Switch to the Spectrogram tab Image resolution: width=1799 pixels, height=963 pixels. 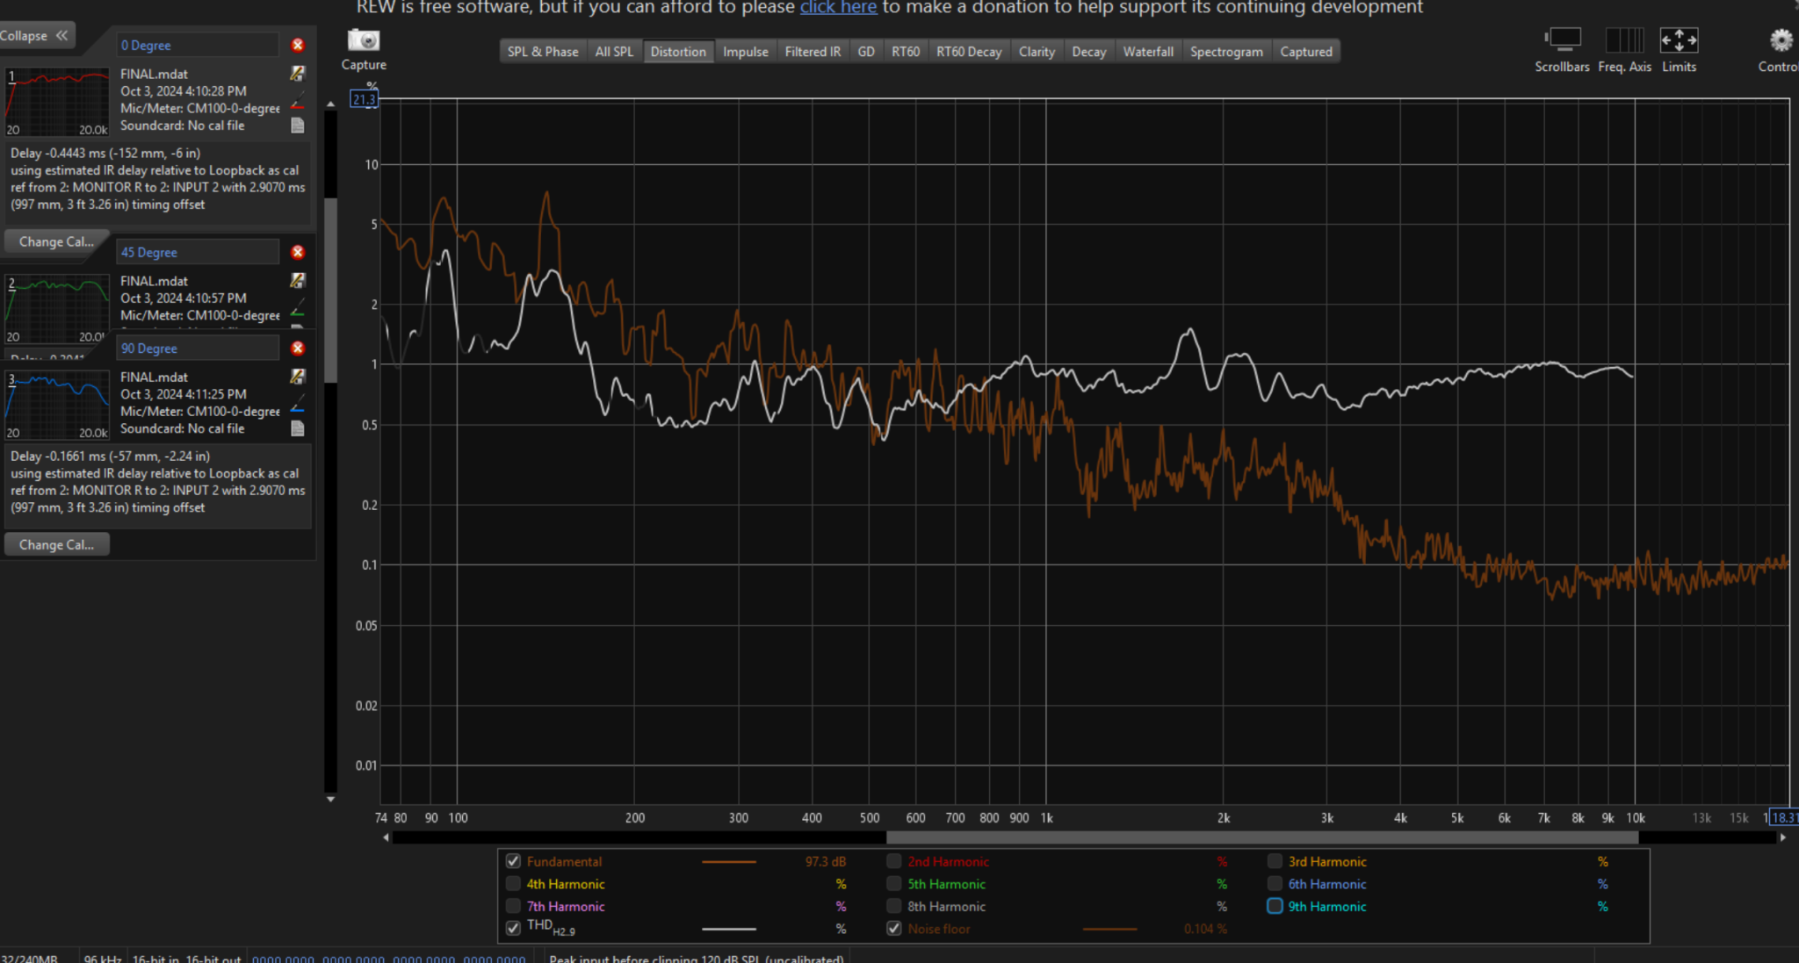click(x=1226, y=52)
